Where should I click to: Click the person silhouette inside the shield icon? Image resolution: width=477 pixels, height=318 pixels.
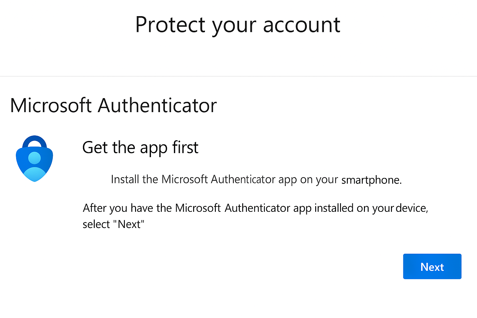coord(34,166)
